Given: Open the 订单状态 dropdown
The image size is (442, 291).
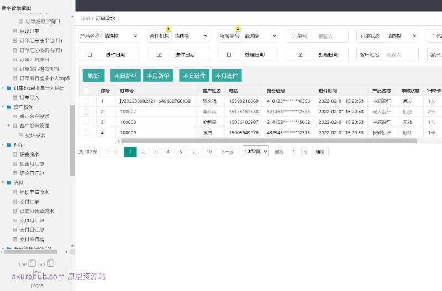Looking at the screenshot, I should [401, 36].
